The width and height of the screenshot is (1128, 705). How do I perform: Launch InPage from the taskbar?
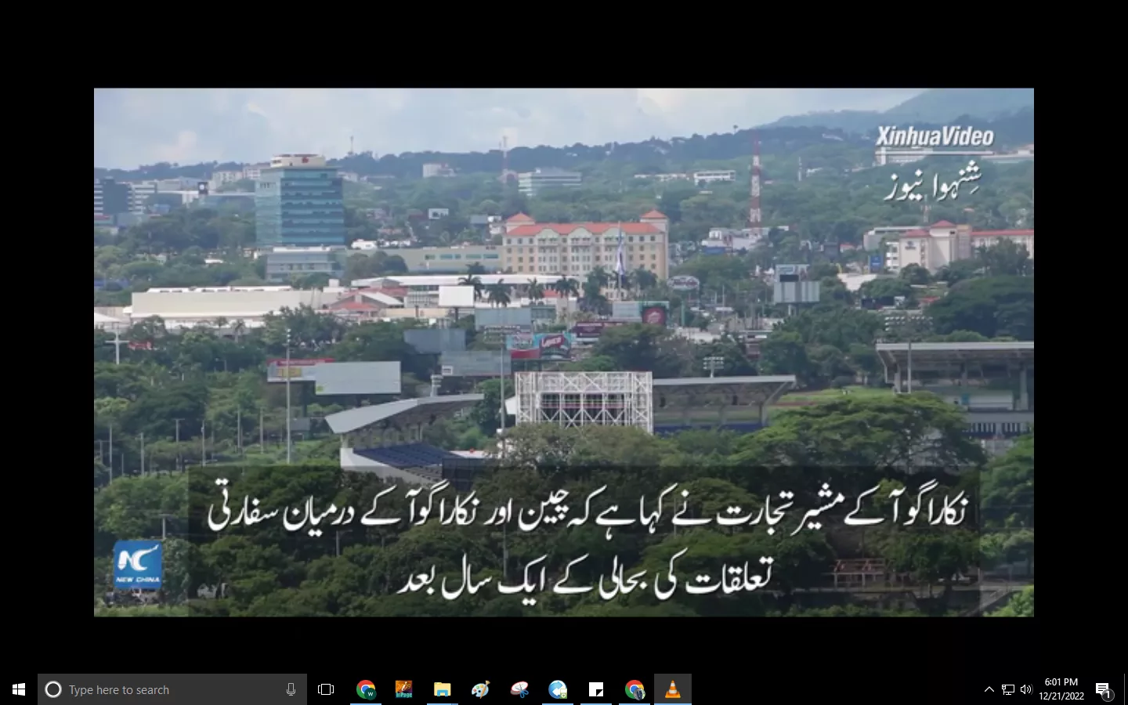403,689
